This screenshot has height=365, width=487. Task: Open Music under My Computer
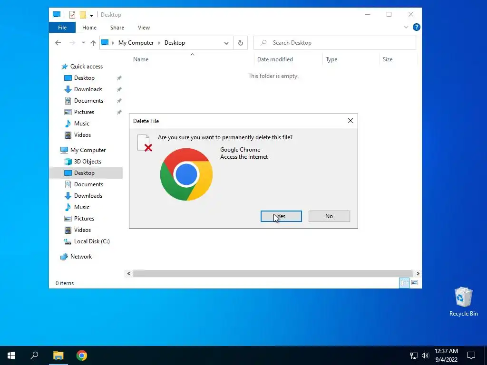[x=81, y=207]
